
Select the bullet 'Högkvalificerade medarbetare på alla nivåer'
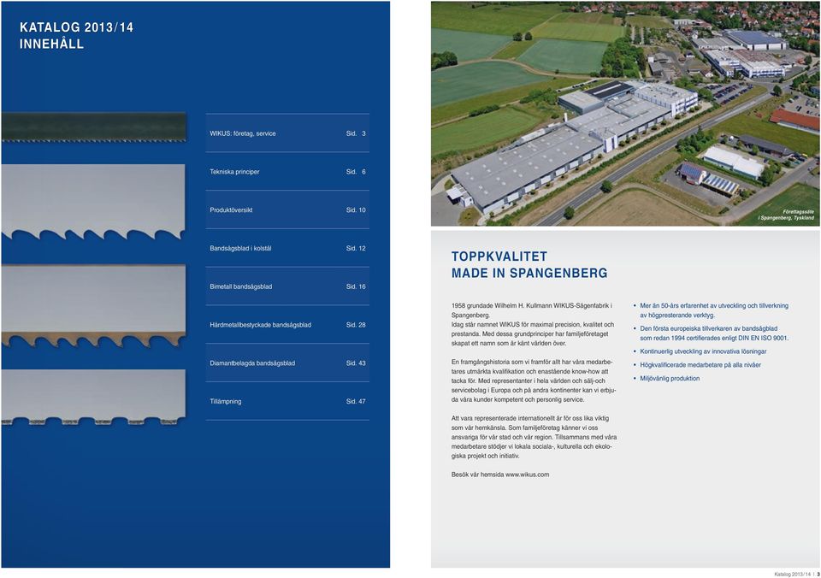(698, 365)
